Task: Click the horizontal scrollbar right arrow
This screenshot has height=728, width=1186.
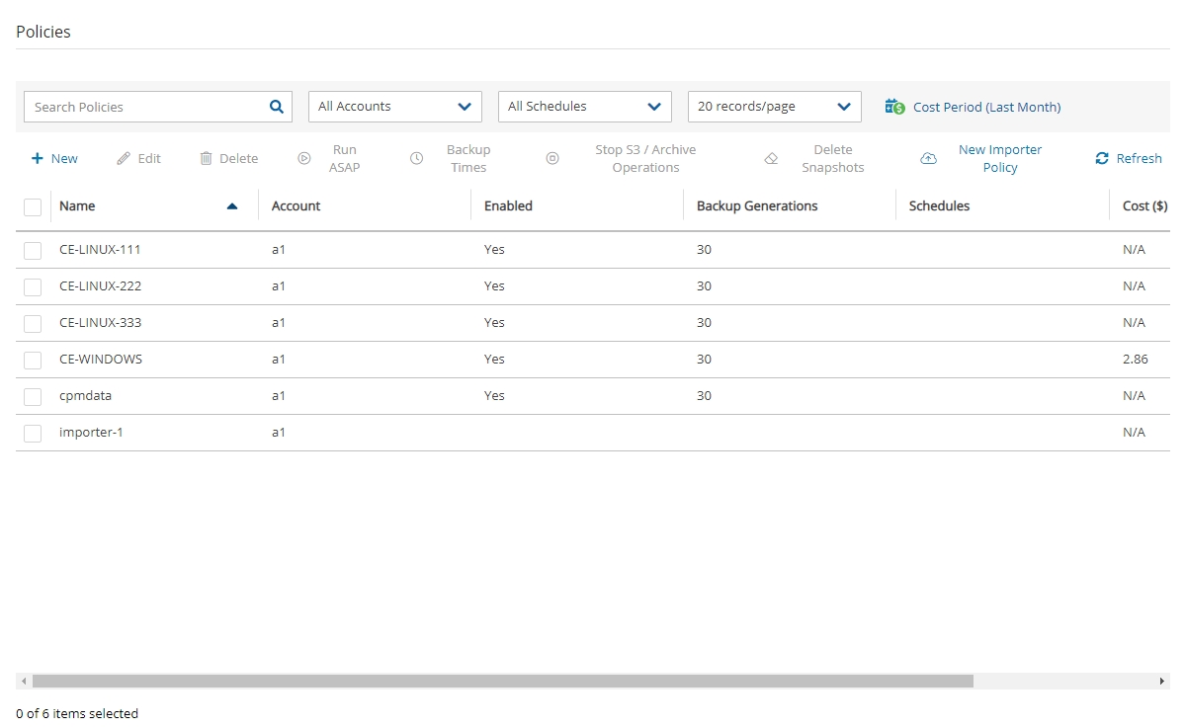Action: click(x=1162, y=682)
